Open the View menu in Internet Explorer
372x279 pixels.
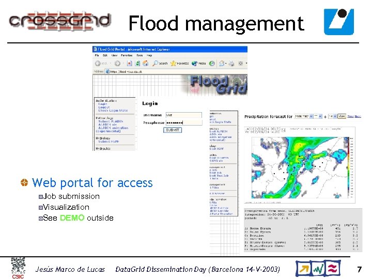click(x=114, y=55)
